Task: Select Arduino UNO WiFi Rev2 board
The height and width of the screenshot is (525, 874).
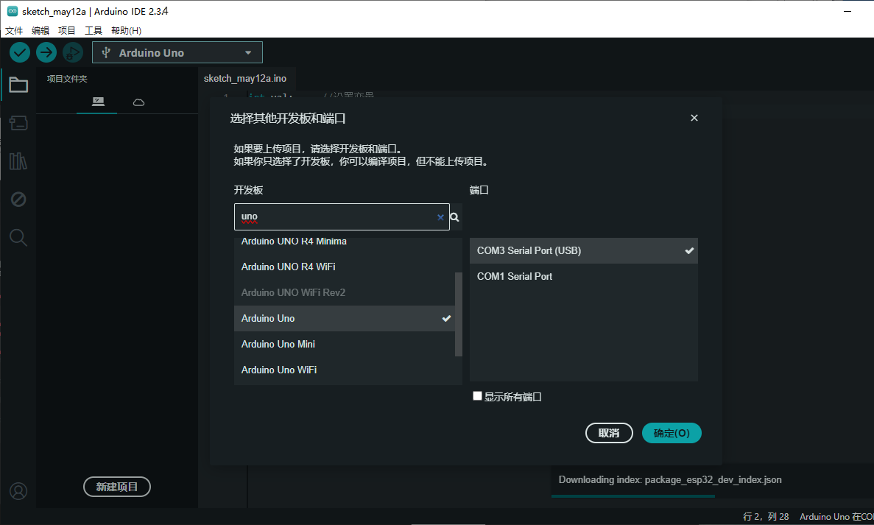Action: pos(345,292)
